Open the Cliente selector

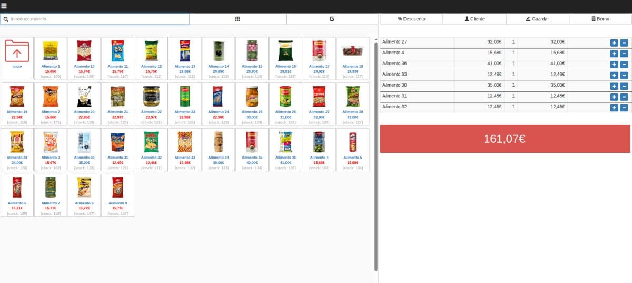(x=474, y=19)
